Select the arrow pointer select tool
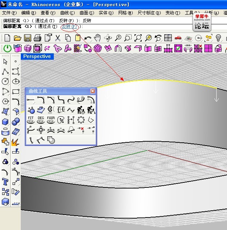The image size is (227, 230). click(x=5, y=62)
